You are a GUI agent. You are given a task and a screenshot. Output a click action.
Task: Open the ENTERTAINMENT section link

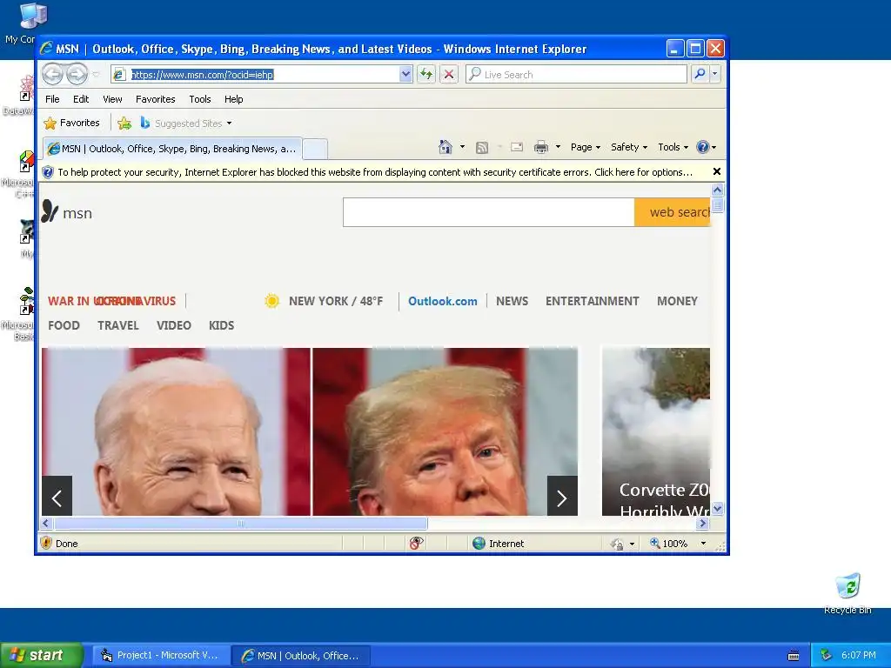(x=592, y=301)
